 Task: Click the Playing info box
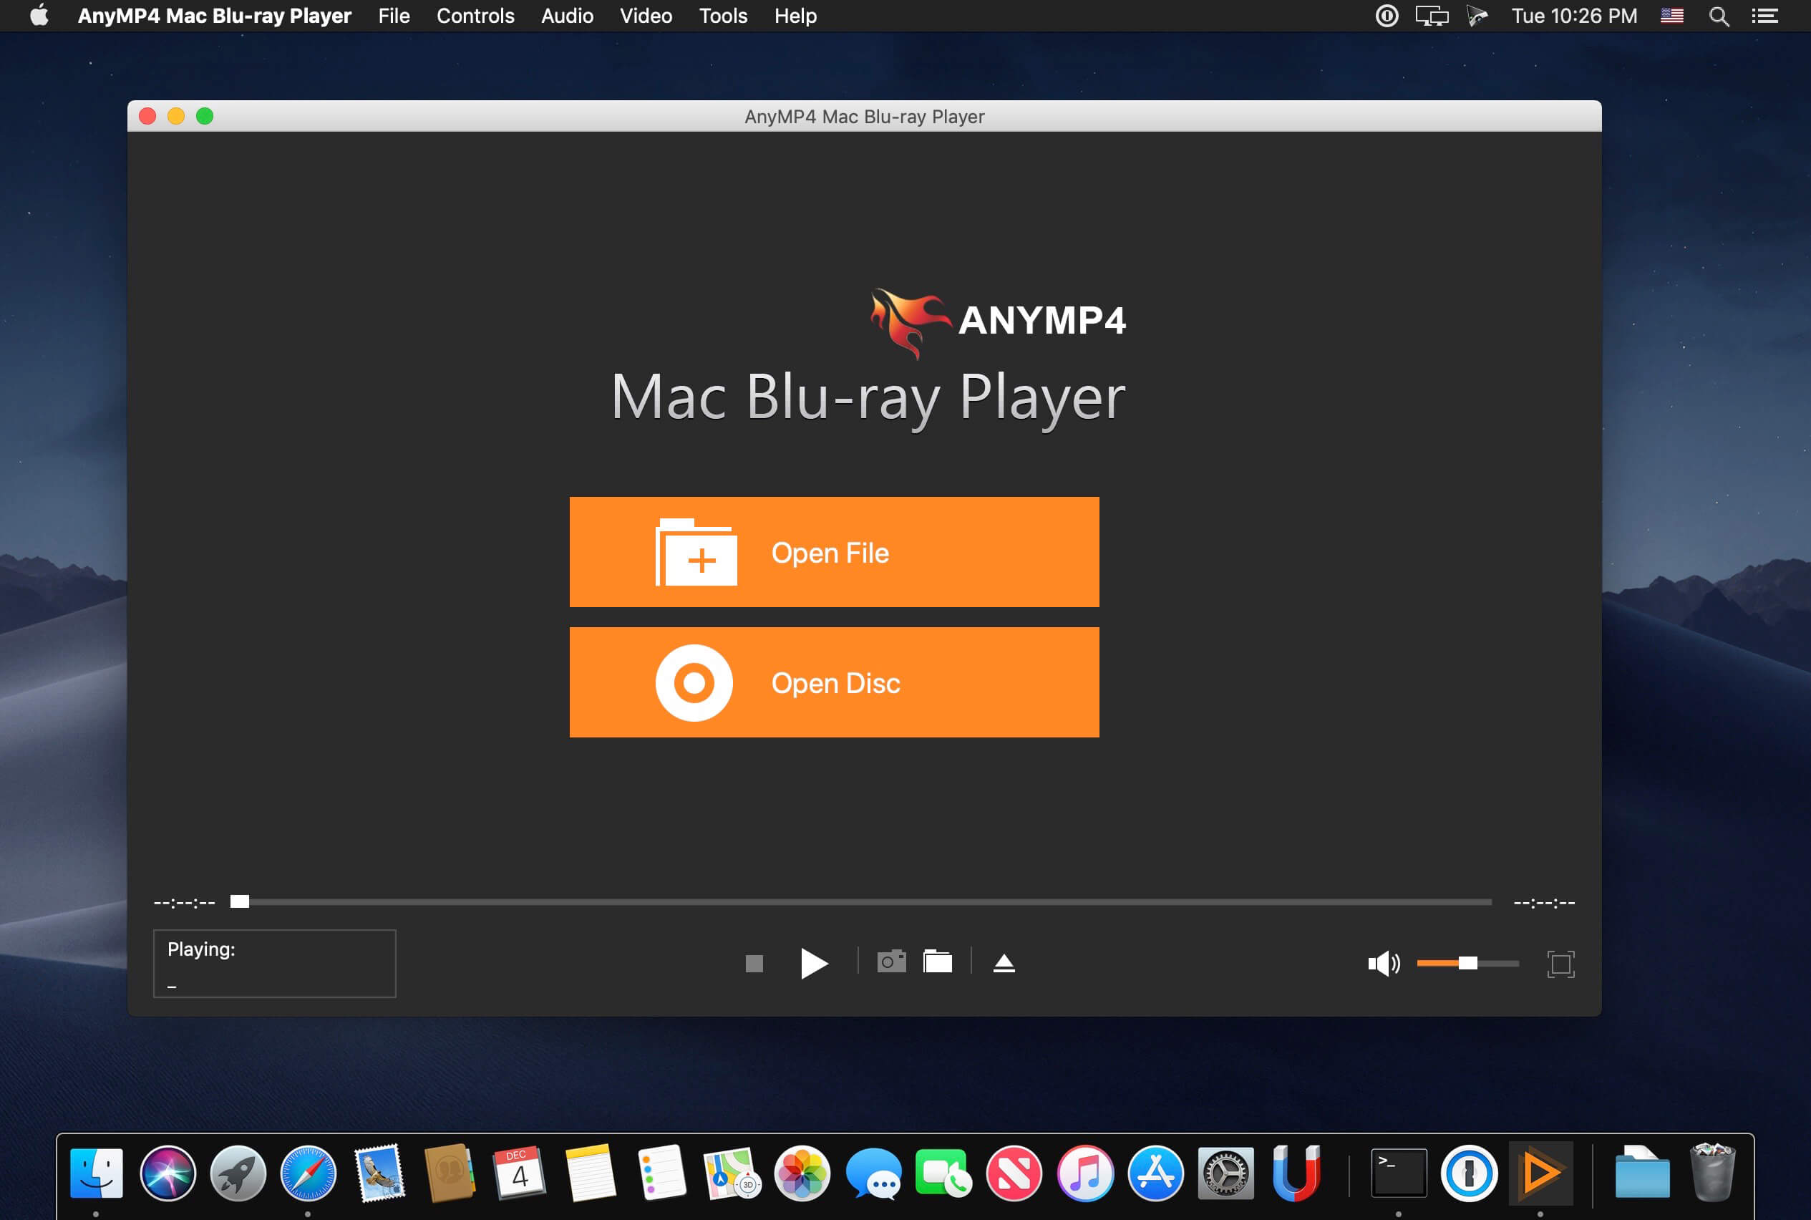(275, 963)
